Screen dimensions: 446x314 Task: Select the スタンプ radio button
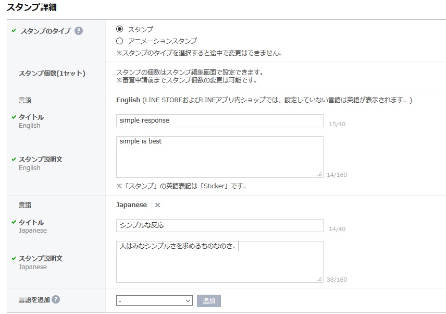tap(119, 29)
